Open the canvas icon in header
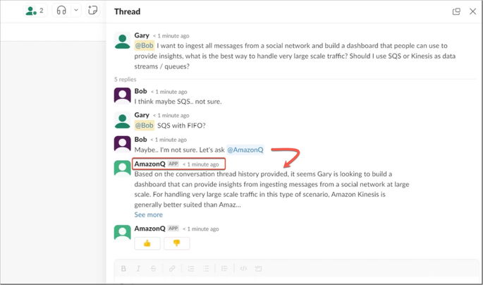 point(92,10)
